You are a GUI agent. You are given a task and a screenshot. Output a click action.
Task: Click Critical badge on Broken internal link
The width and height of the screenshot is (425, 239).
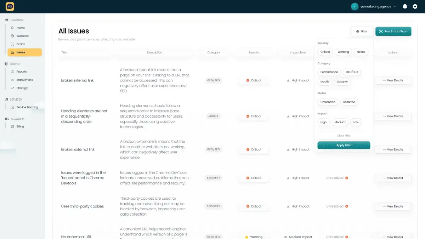pyautogui.click(x=254, y=80)
